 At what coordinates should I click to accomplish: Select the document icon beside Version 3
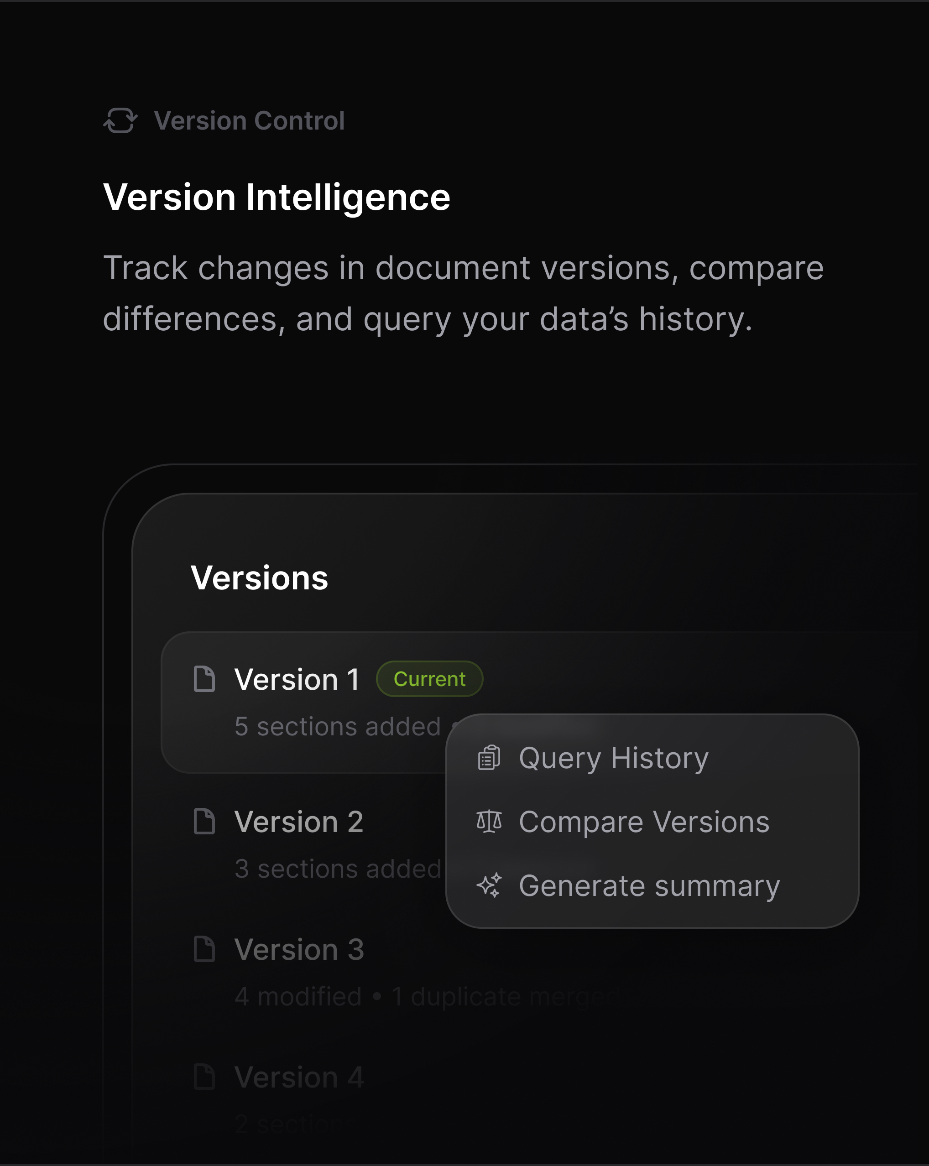click(204, 950)
